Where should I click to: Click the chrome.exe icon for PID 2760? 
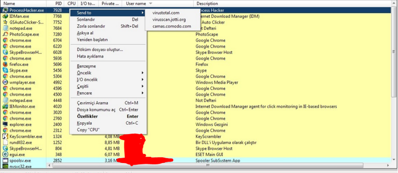pyautogui.click(x=5, y=119)
